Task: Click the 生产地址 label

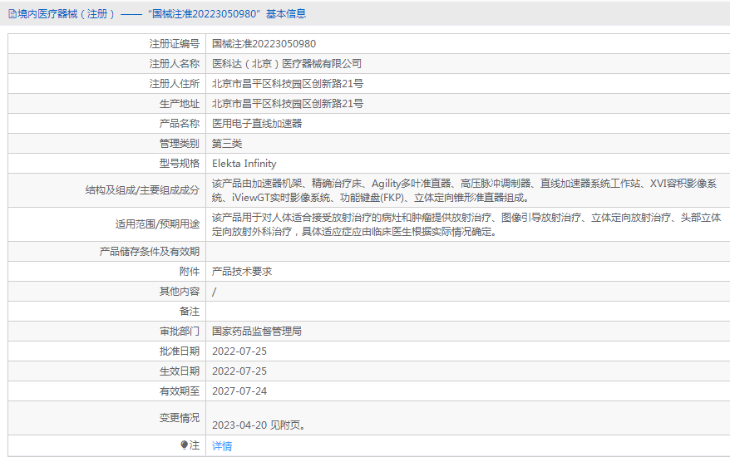Action: point(180,104)
